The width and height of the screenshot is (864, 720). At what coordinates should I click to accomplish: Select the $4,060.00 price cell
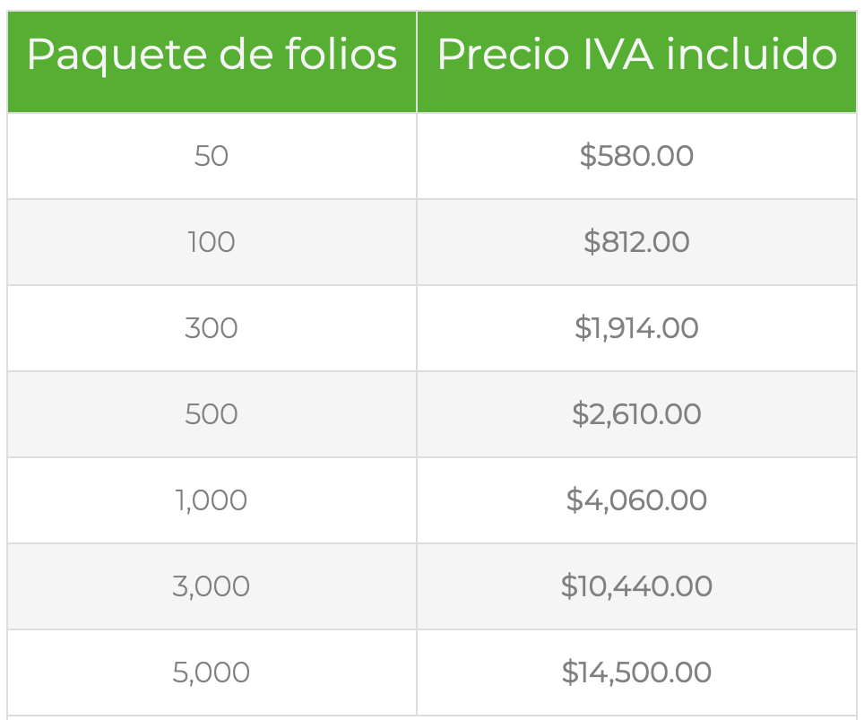[636, 500]
